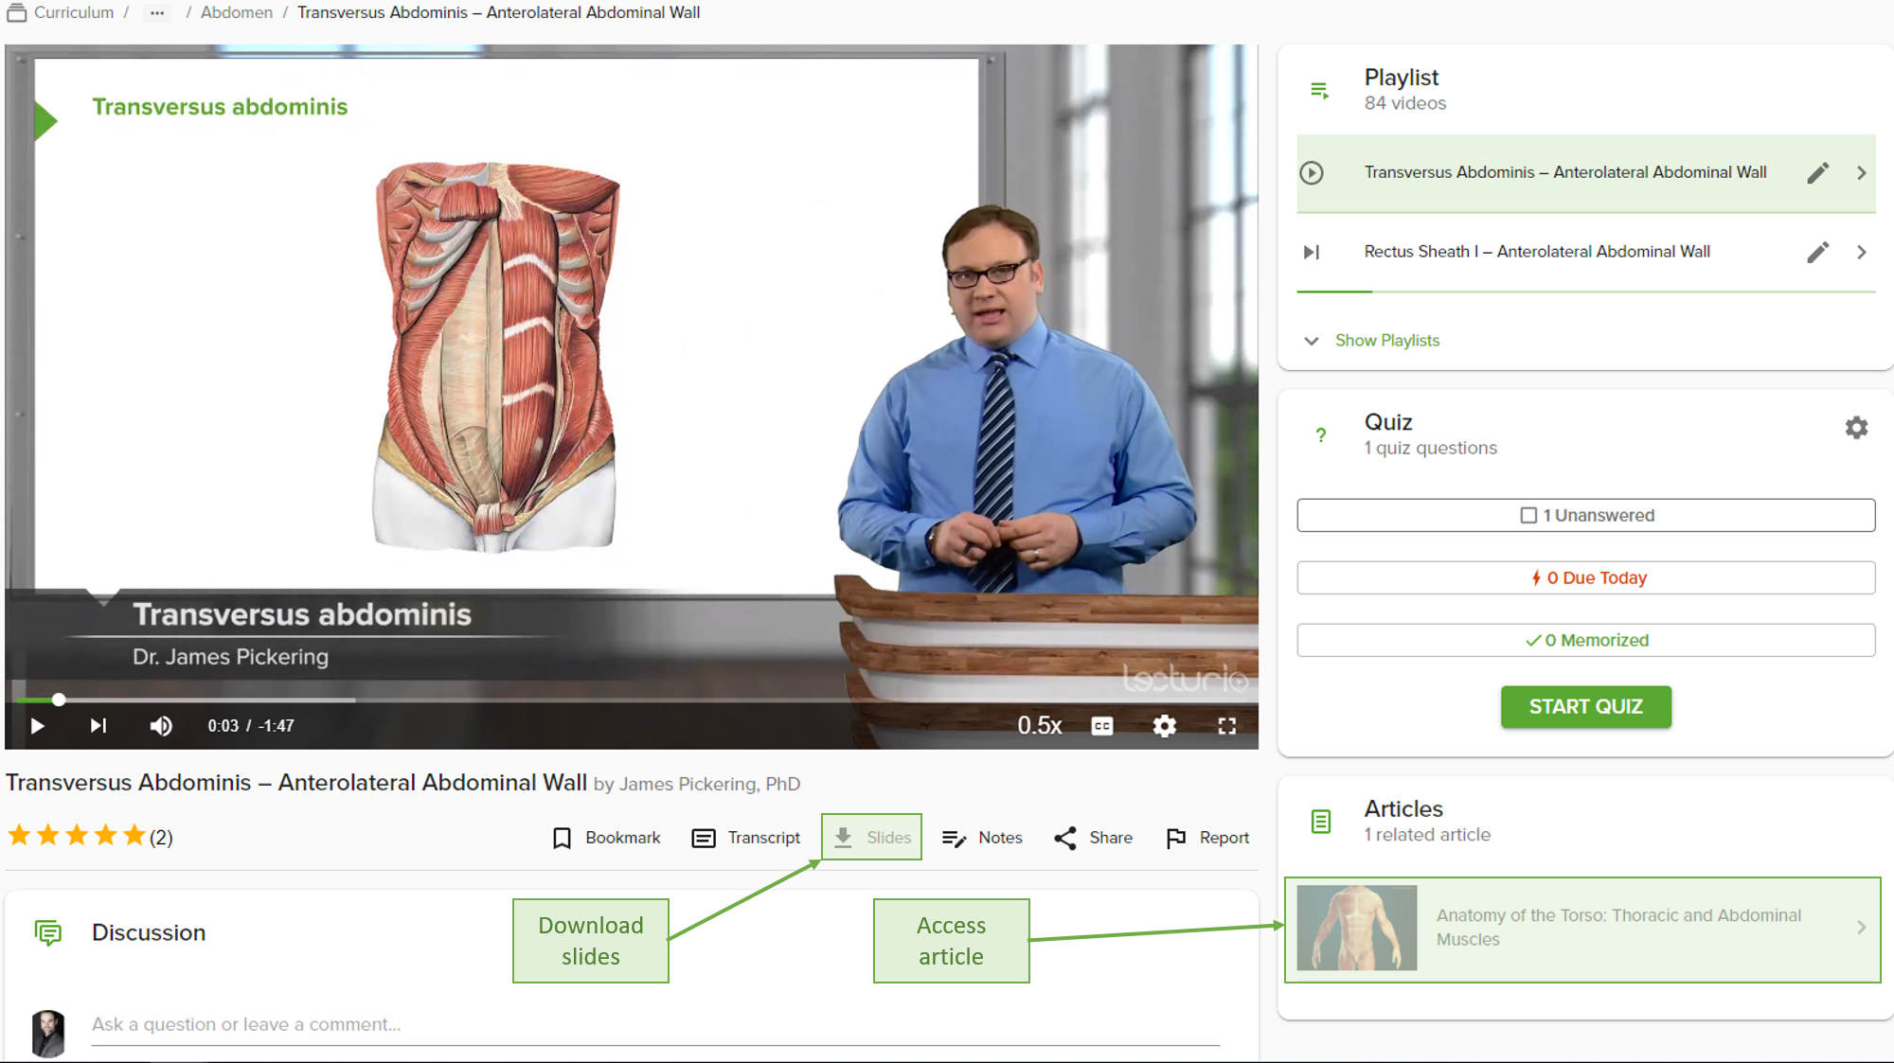1894x1063 pixels.
Task: Change the 0.5x playback speed
Action: [x=1040, y=726]
